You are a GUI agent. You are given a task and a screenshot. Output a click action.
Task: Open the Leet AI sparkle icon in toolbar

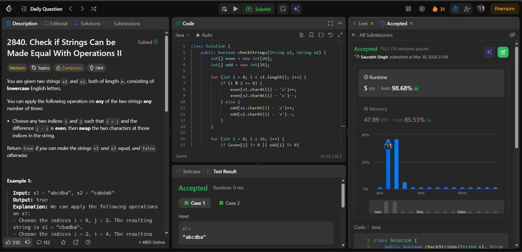click(296, 9)
